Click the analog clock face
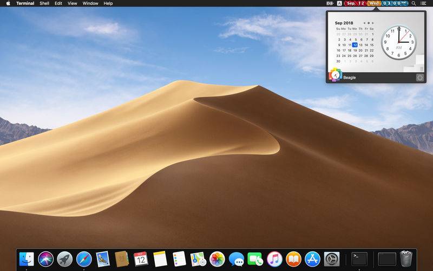The height and width of the screenshot is (271, 433). pos(398,42)
